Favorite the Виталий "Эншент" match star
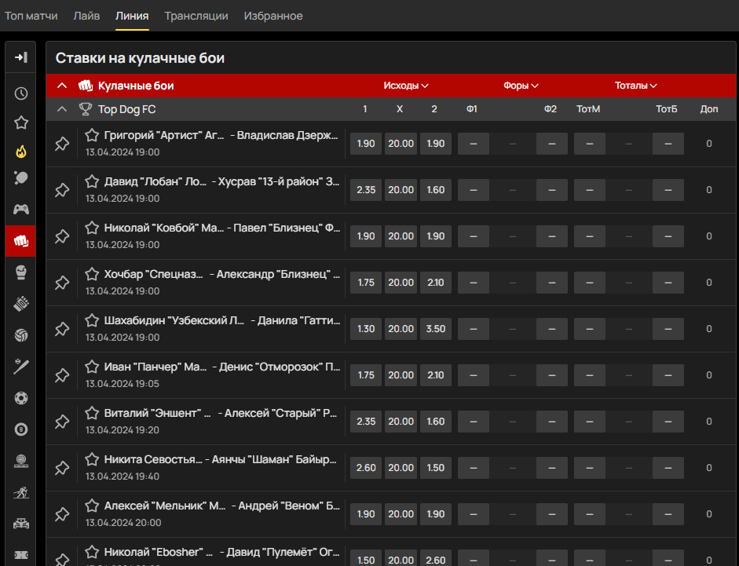Image resolution: width=739 pixels, height=566 pixels. click(92, 413)
